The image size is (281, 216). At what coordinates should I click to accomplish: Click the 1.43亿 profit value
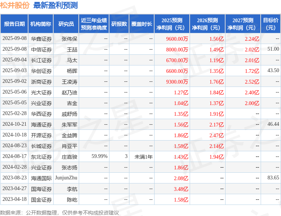pos(181,157)
